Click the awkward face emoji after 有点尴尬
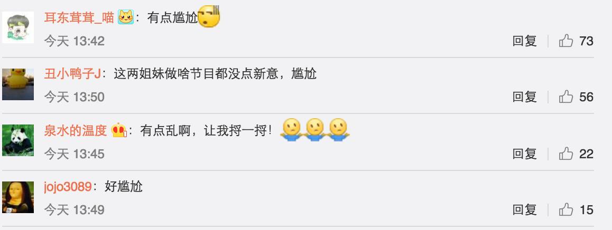The image size is (612, 230). (209, 17)
